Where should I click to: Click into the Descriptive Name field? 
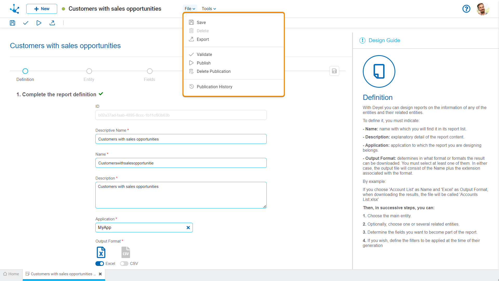(x=181, y=139)
